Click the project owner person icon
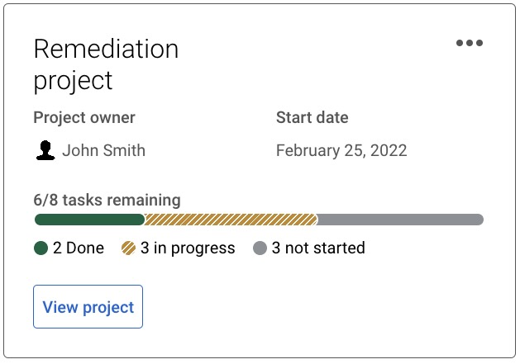This screenshot has height=364, width=520. [x=45, y=150]
